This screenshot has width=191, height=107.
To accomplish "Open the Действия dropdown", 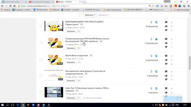I will click(x=90, y=15).
